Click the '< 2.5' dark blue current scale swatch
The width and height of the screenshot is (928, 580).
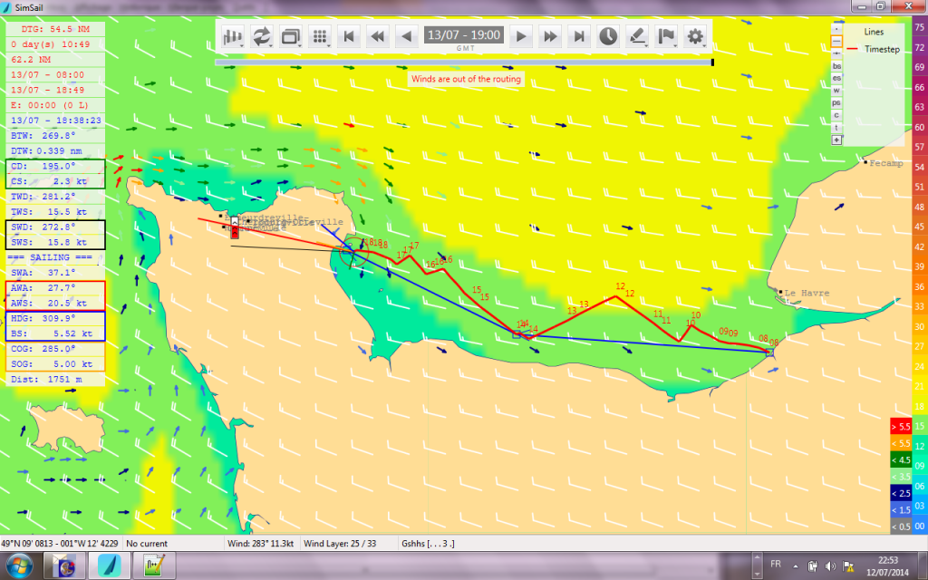click(901, 493)
